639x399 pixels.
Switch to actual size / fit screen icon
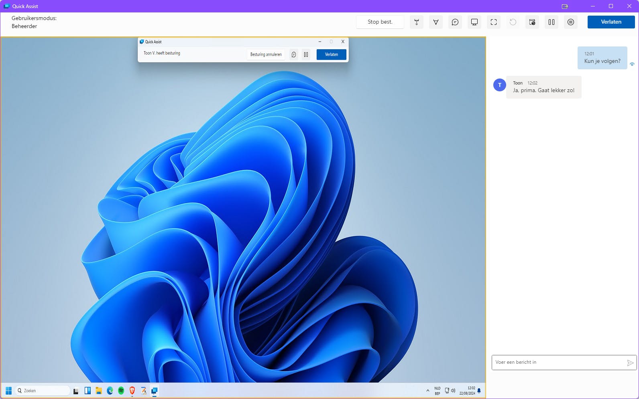click(494, 22)
